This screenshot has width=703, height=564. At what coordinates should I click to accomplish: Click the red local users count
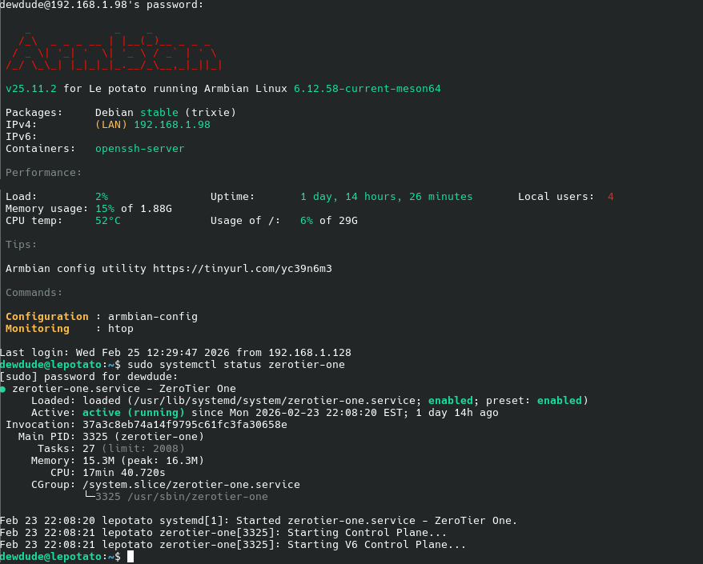(610, 197)
